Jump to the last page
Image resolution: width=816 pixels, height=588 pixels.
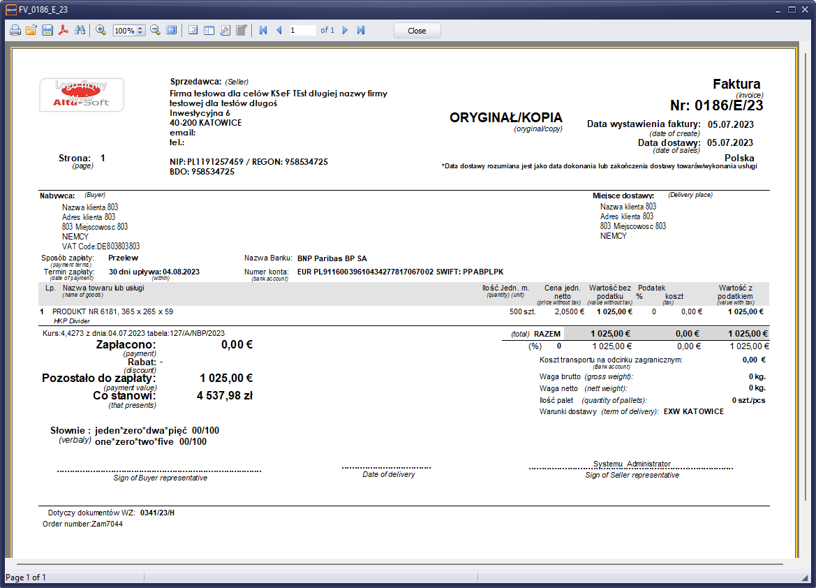pyautogui.click(x=361, y=31)
